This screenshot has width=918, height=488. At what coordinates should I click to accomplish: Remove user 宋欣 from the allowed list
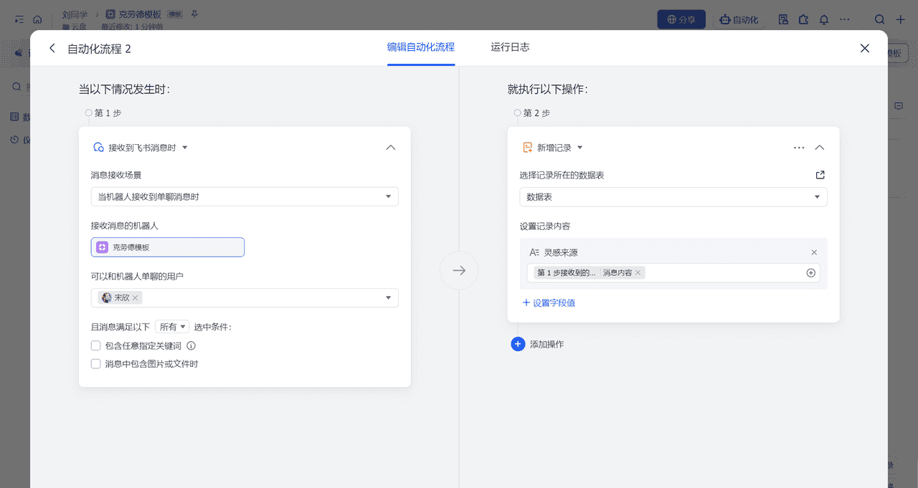click(136, 297)
